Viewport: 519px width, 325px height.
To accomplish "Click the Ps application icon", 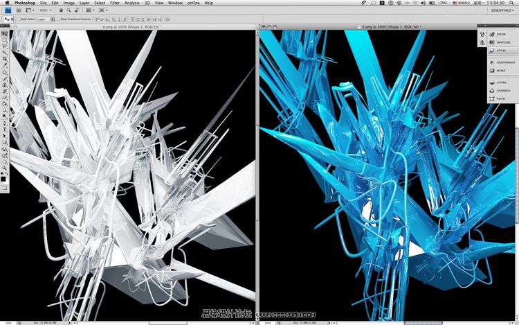I will [8, 10].
